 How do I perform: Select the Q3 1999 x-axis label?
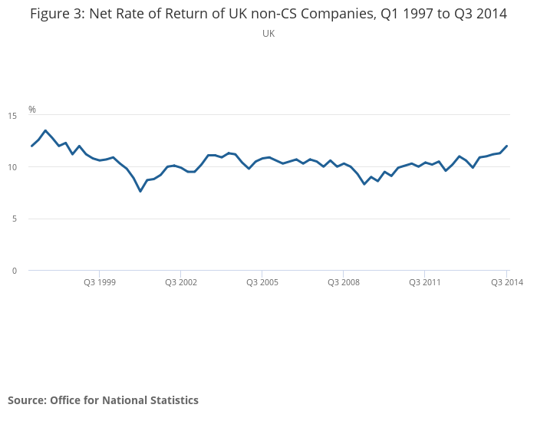click(x=100, y=282)
